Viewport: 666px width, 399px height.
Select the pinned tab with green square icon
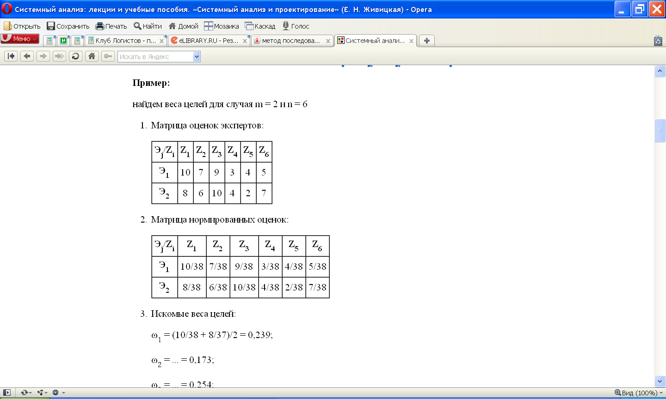point(63,41)
